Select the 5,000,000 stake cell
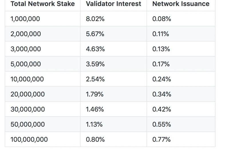This screenshot has width=229, height=149. (25, 64)
